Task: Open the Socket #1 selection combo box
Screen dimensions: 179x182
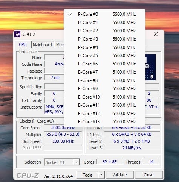Action: [62, 162]
